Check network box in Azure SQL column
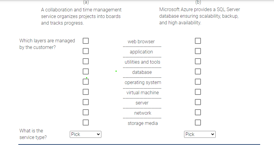 198,112
